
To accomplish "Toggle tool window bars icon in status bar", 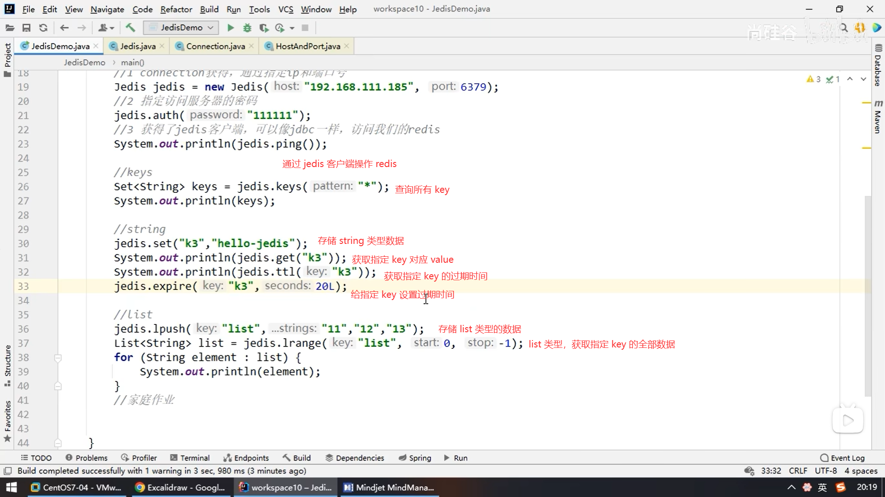I will 8,471.
